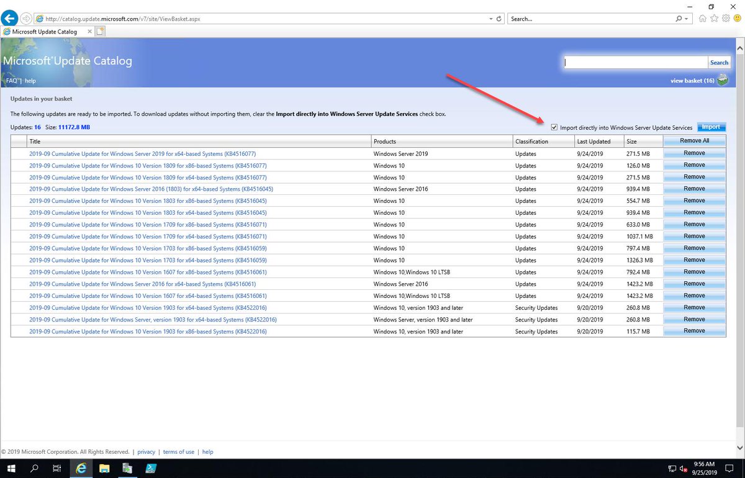Click the catalog Search button
Viewport: 745px width, 478px height.
[x=719, y=62]
